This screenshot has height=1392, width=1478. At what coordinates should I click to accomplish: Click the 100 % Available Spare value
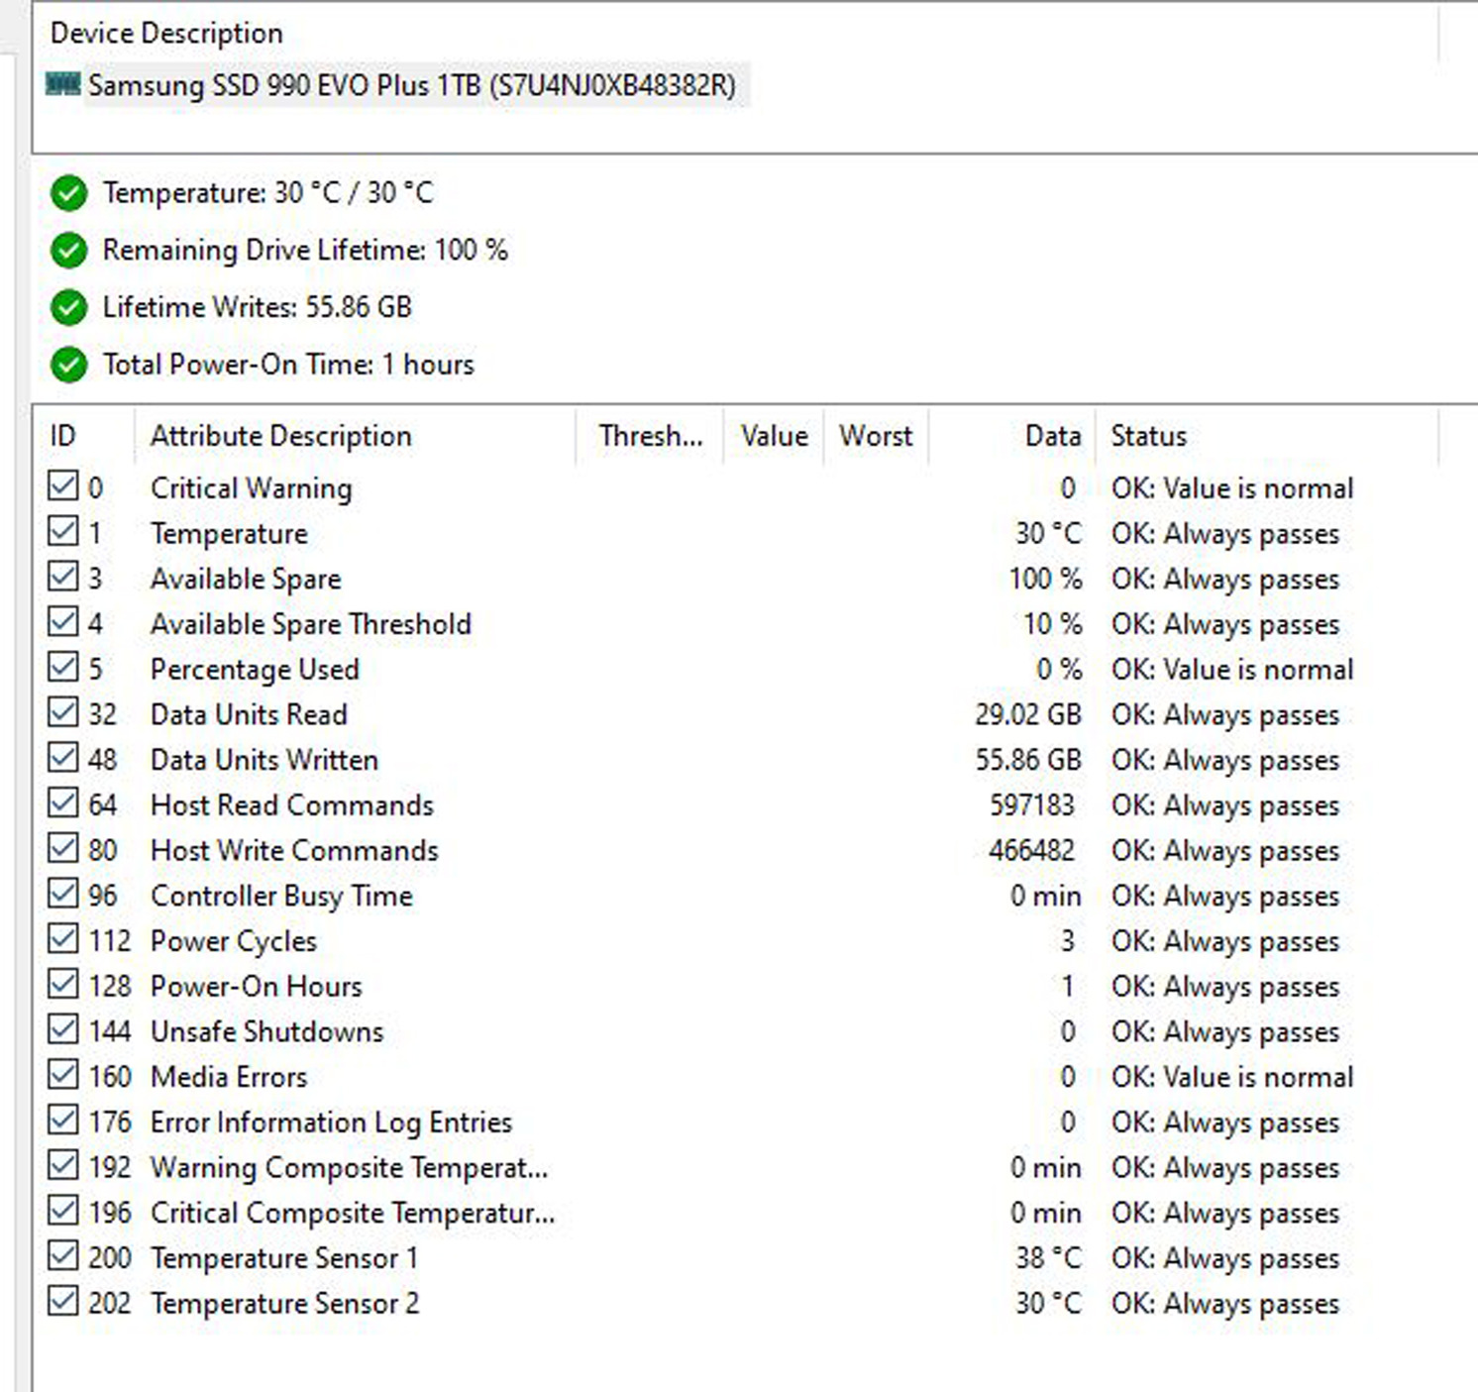[1045, 580]
